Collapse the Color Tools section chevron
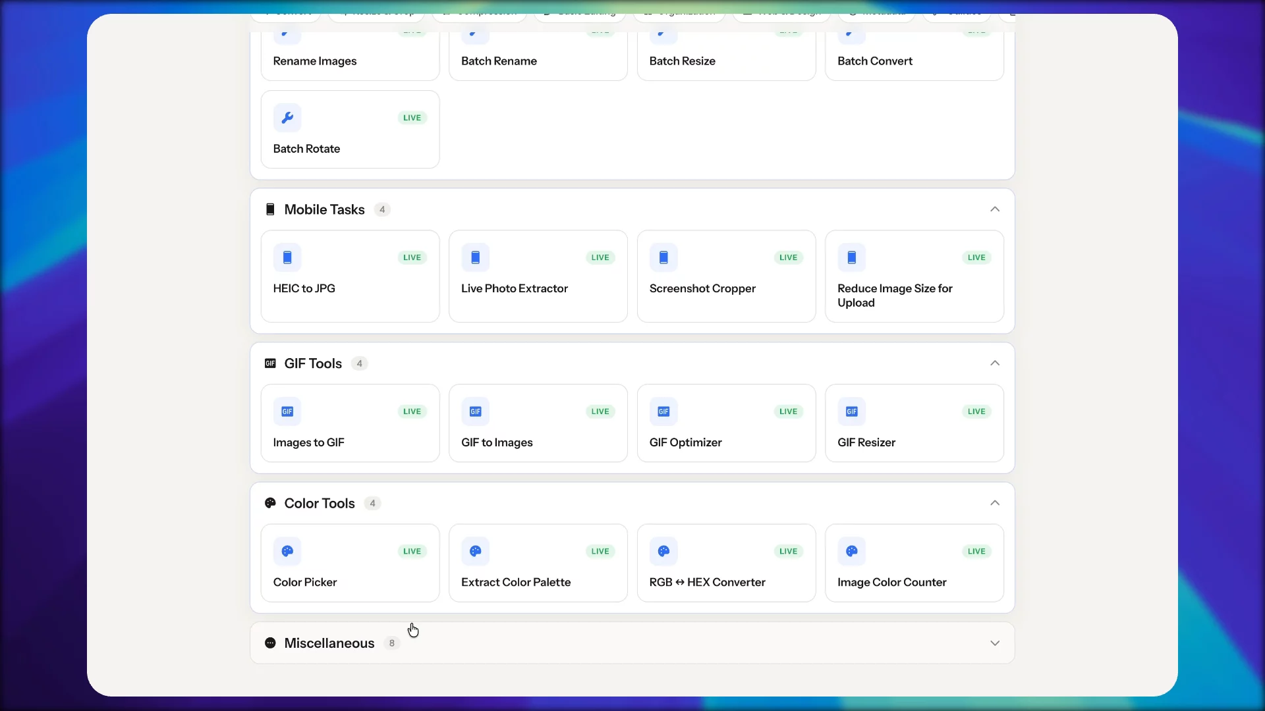The image size is (1265, 711). 995,503
